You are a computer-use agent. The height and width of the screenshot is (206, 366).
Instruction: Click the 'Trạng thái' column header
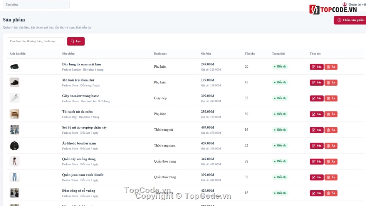point(279,53)
